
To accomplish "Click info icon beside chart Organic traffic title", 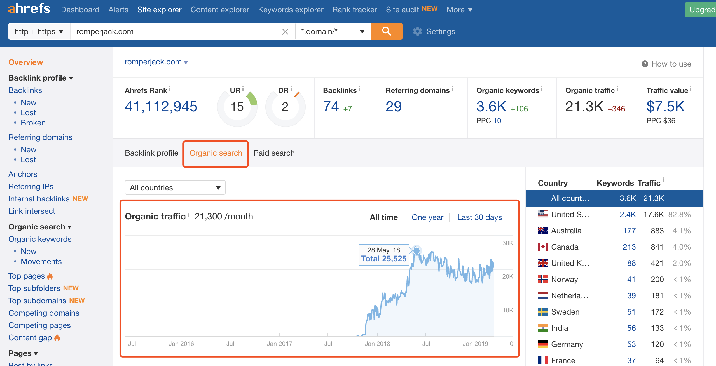I will coord(189,215).
